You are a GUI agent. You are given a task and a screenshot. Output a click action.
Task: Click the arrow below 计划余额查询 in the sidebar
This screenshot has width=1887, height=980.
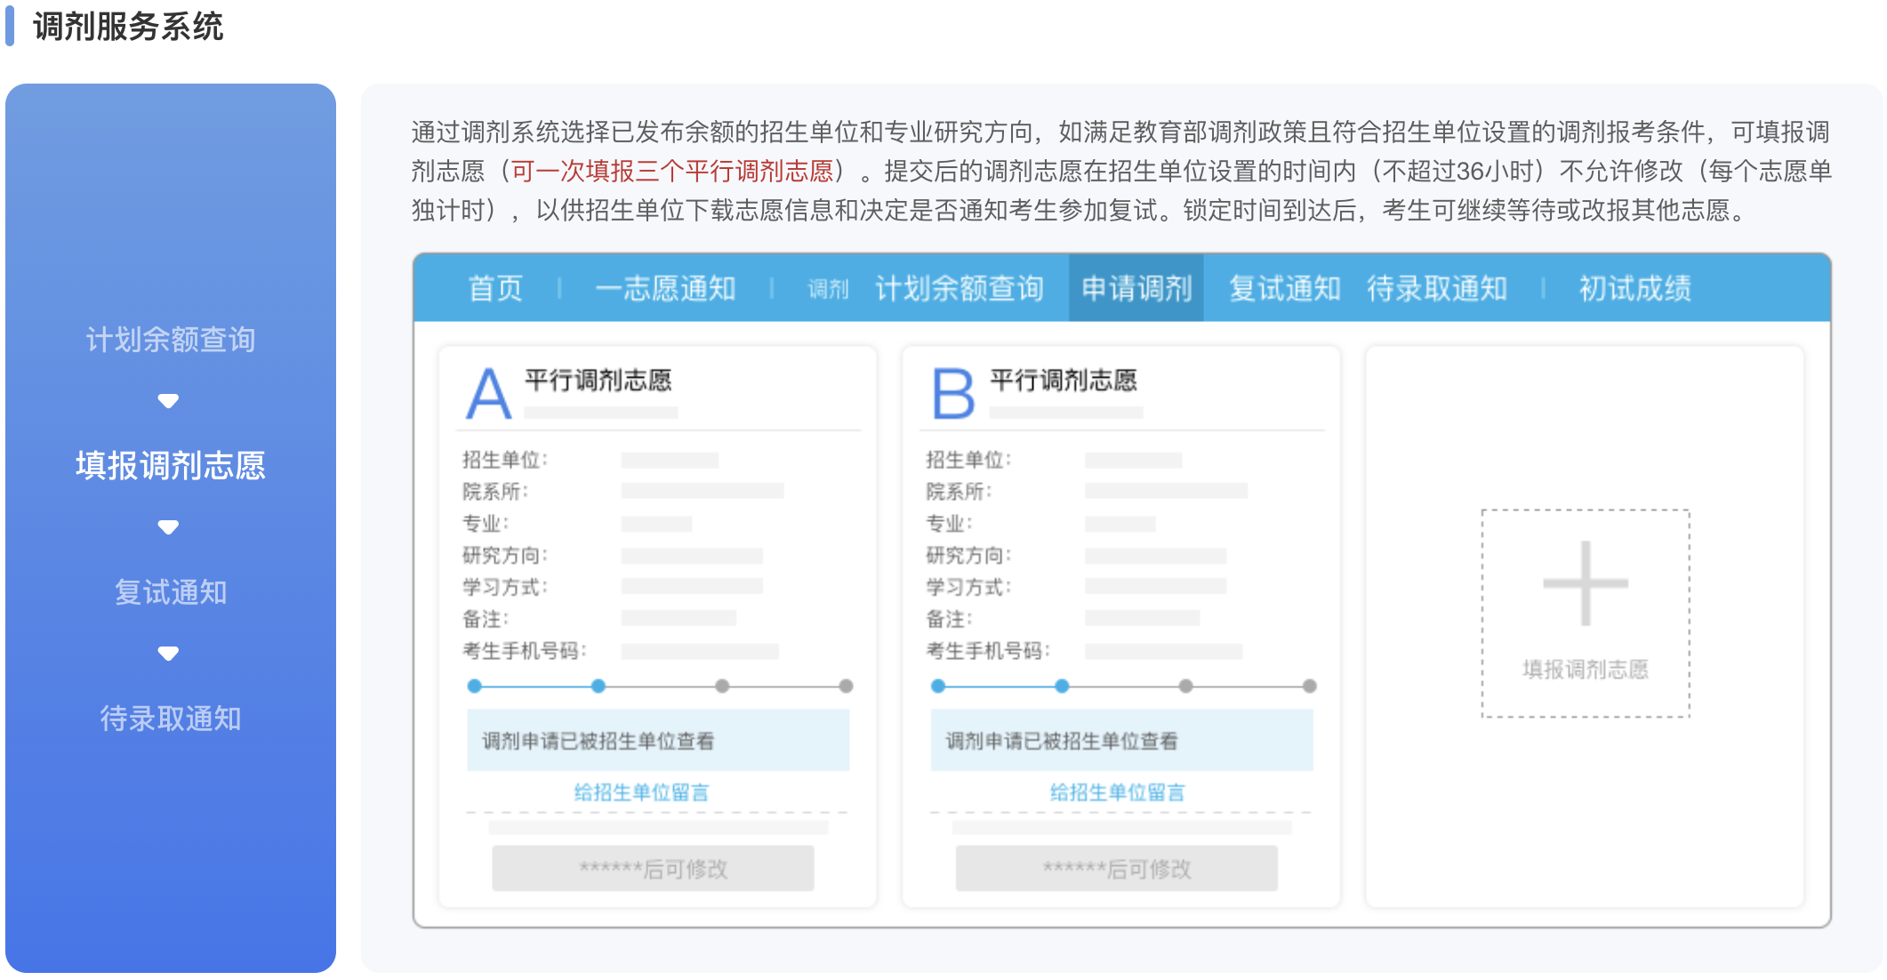[168, 401]
